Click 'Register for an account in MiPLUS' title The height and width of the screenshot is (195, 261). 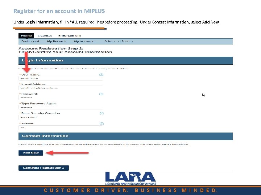[x=59, y=11]
